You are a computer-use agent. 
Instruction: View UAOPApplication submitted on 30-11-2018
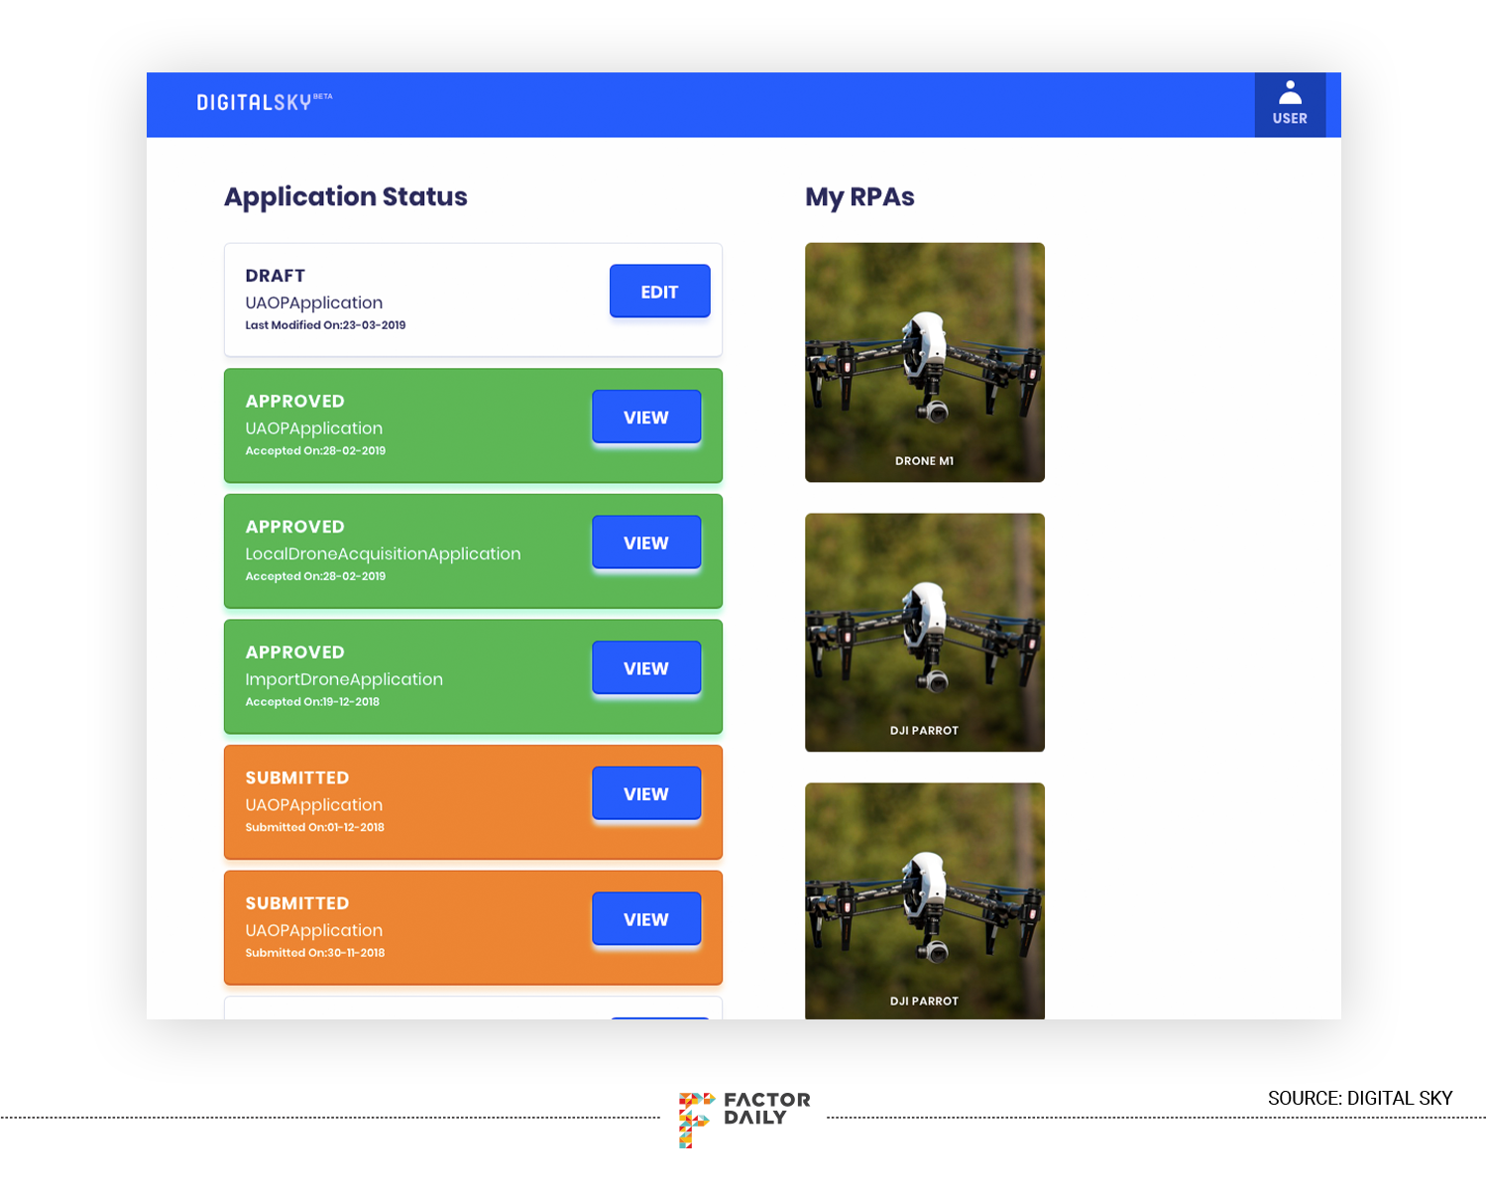646,919
